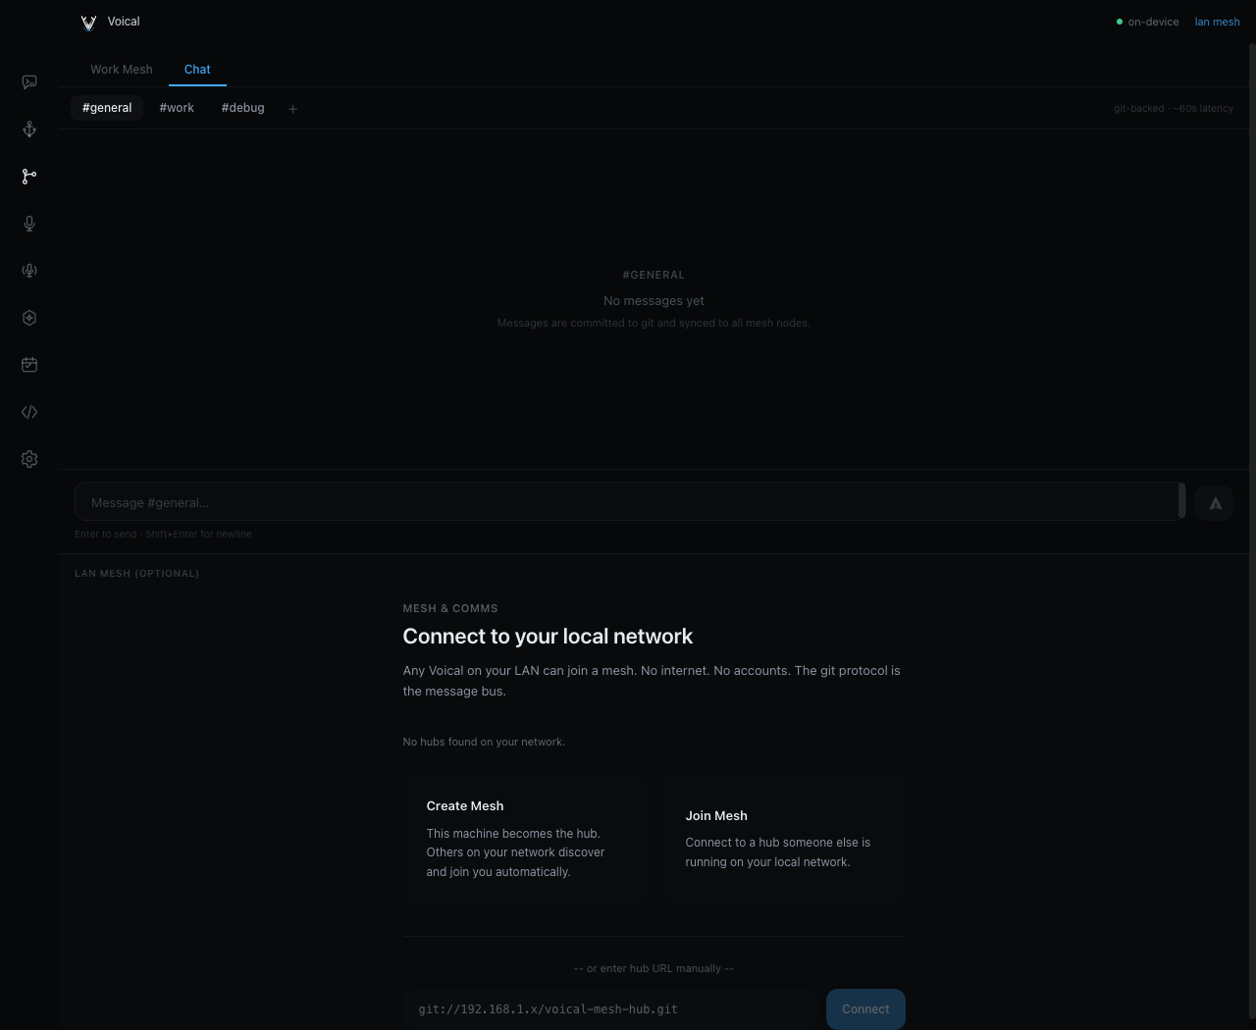Open the #work channel tab
1256x1030 pixels.
[177, 108]
